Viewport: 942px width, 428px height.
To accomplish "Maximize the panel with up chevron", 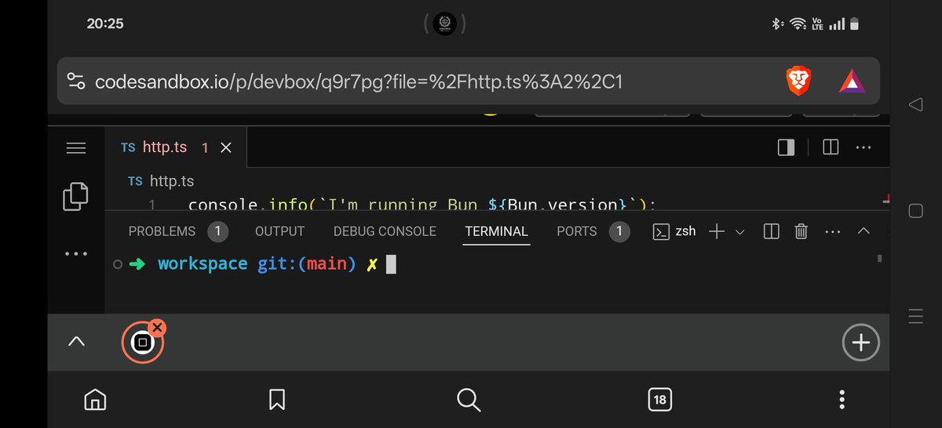I will pyautogui.click(x=863, y=231).
